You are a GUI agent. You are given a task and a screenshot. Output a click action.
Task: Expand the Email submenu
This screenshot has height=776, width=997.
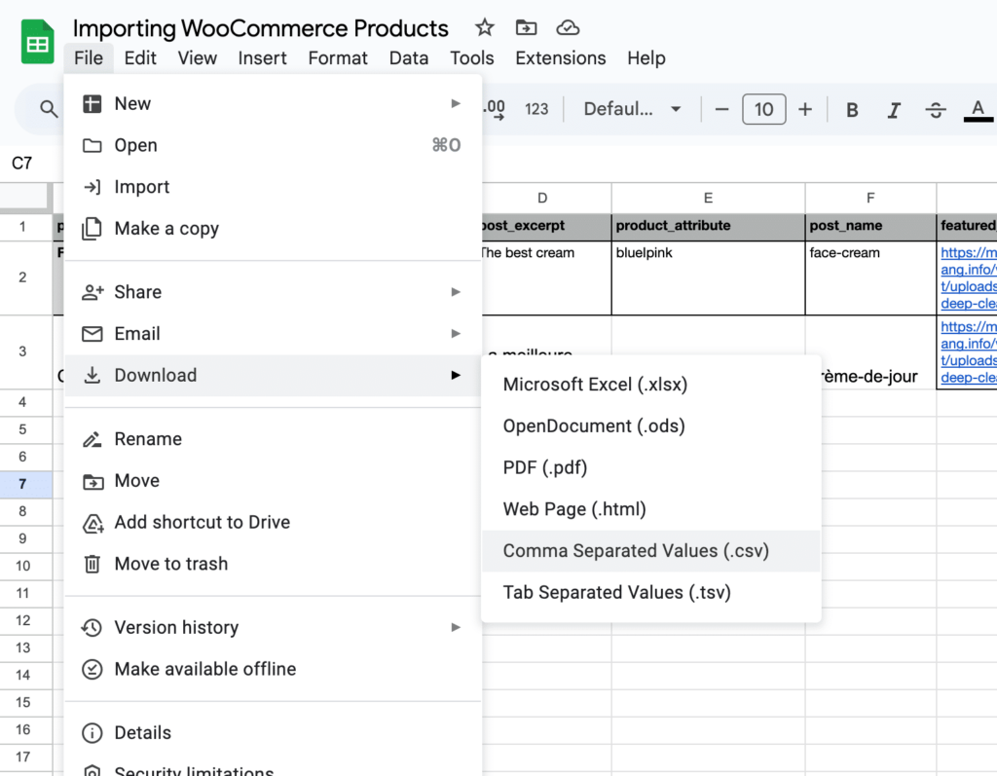(273, 333)
